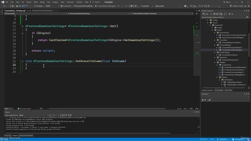Viewport: 251px width, 141px height.
Task: Switch to the Find Symbol Results tab
Action: [x=26, y=136]
